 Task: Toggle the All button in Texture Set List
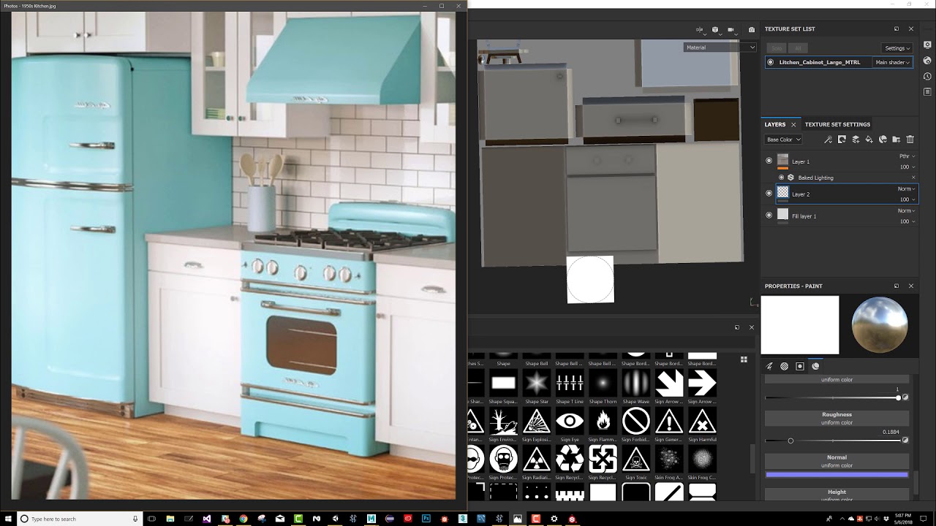pos(798,48)
